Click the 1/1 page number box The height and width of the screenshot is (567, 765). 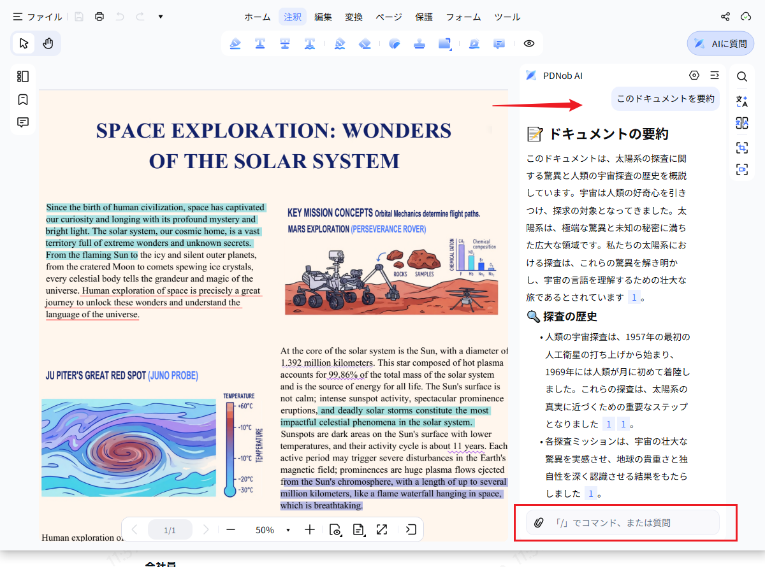coord(170,529)
